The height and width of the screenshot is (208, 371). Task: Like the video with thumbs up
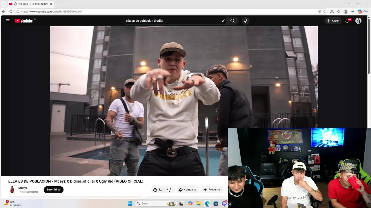pyautogui.click(x=157, y=190)
